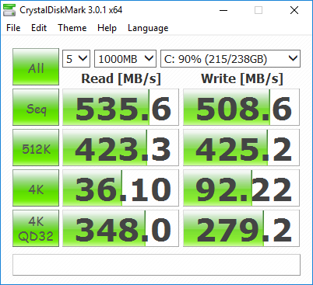Open the File menu
Screen dimensions: 313x285
(x=13, y=28)
